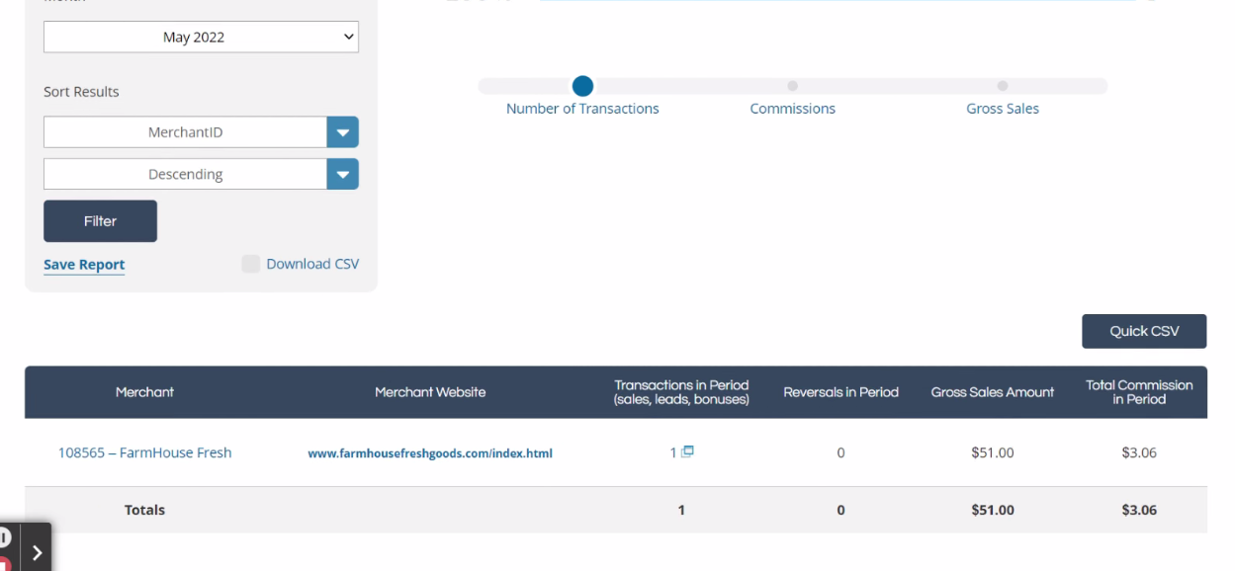Screen dimensions: 1235x571
Task: Click the Gross Sales Amount column header
Action: 992,392
